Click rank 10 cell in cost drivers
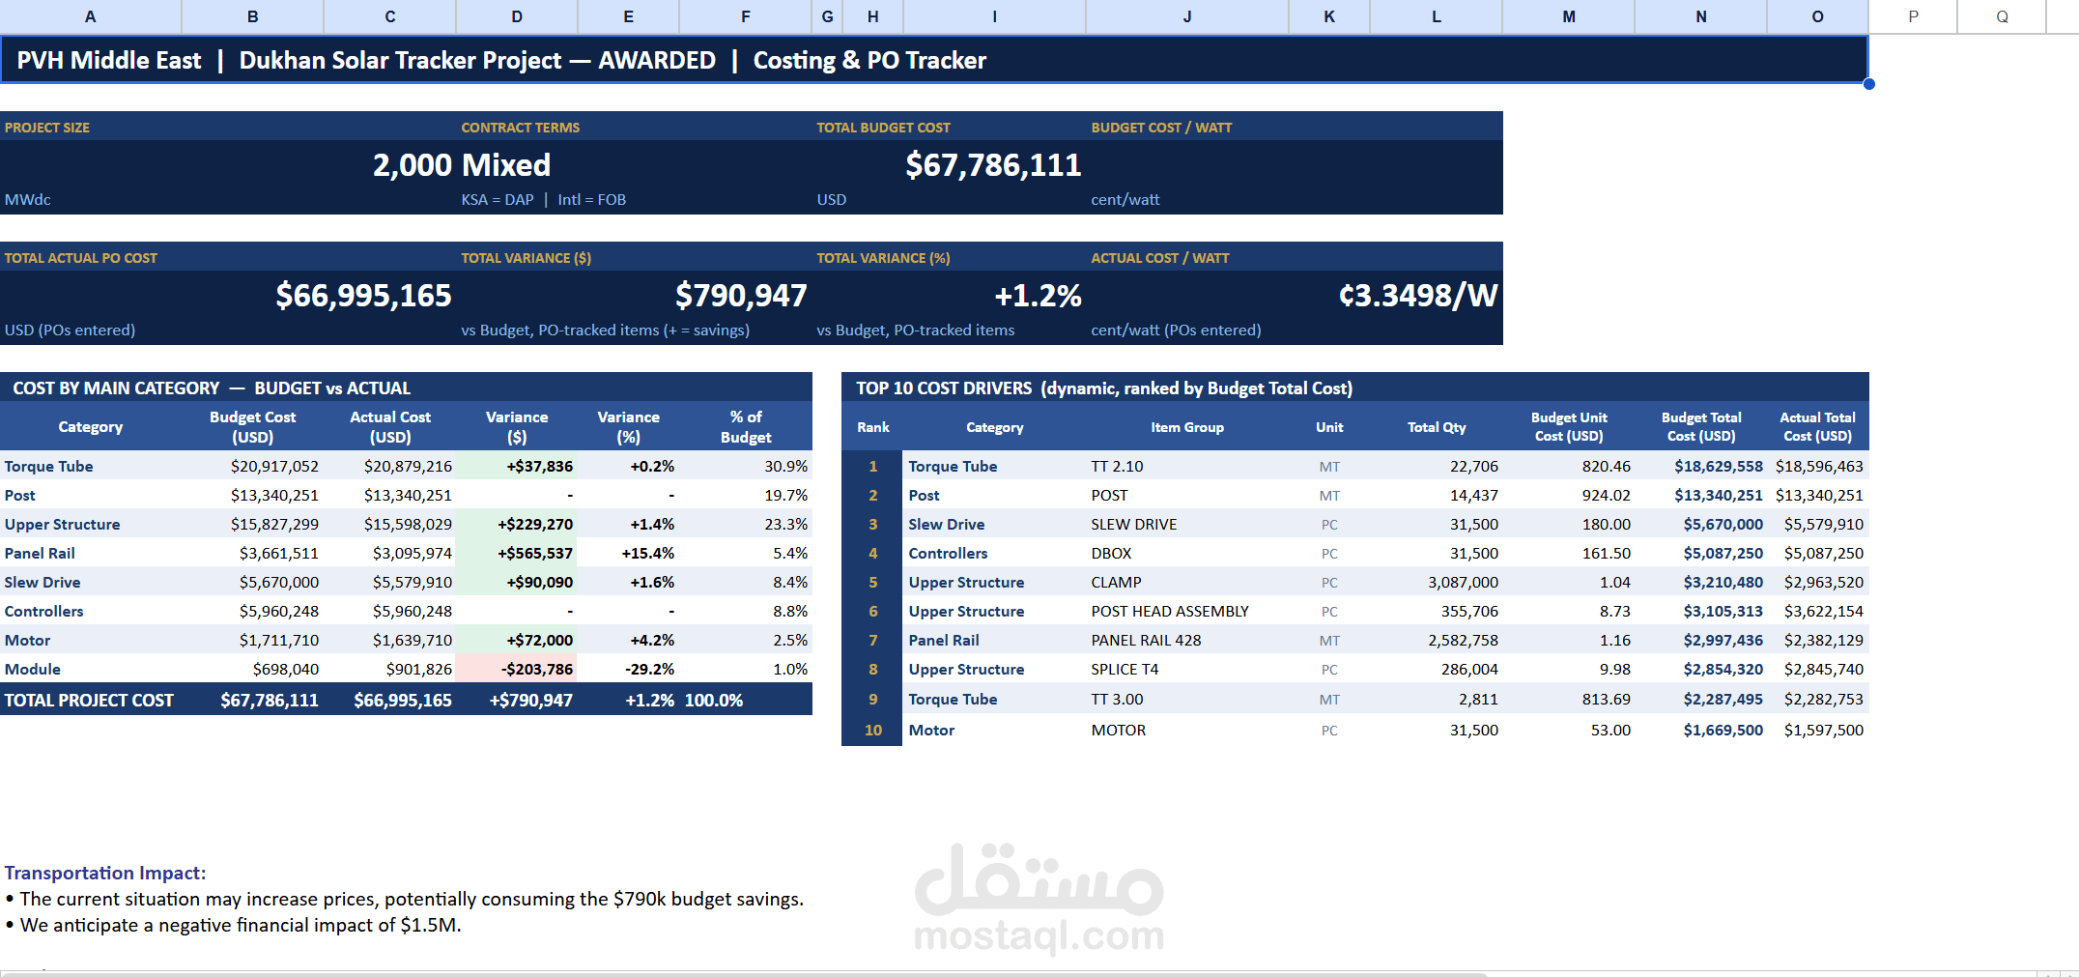2079x977 pixels. click(873, 730)
